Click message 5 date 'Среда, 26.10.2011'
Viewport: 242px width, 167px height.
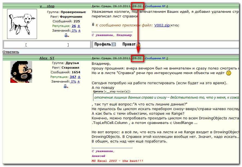click(116, 58)
